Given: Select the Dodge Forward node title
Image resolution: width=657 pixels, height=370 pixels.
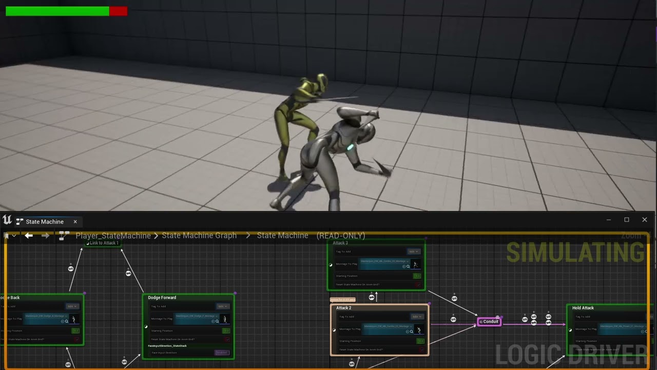Looking at the screenshot, I should coord(162,298).
